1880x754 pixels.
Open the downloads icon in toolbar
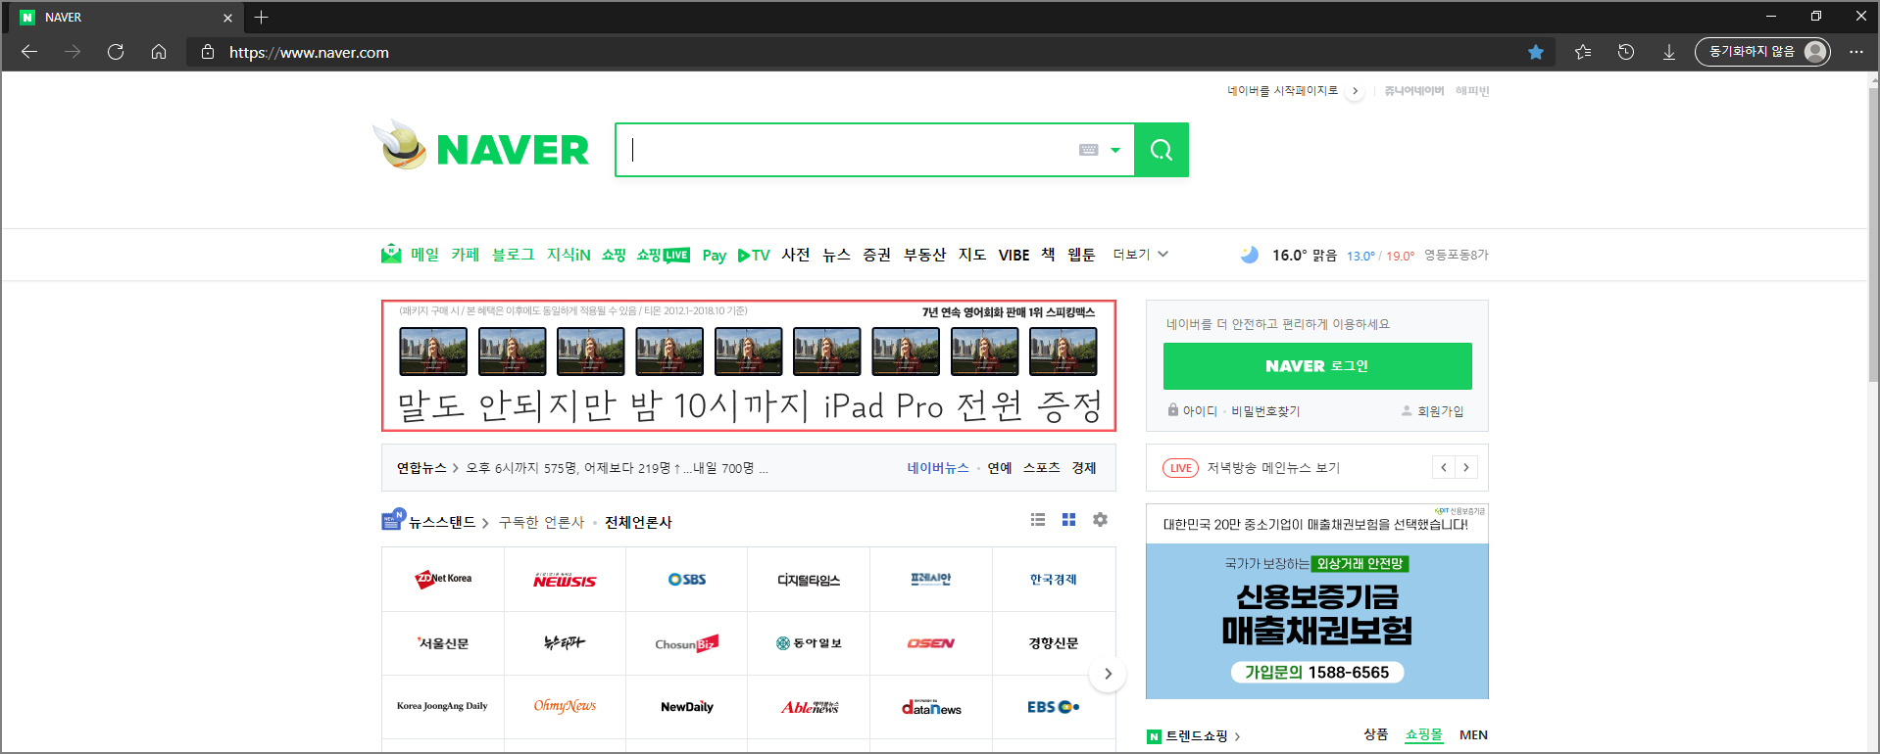click(1669, 52)
